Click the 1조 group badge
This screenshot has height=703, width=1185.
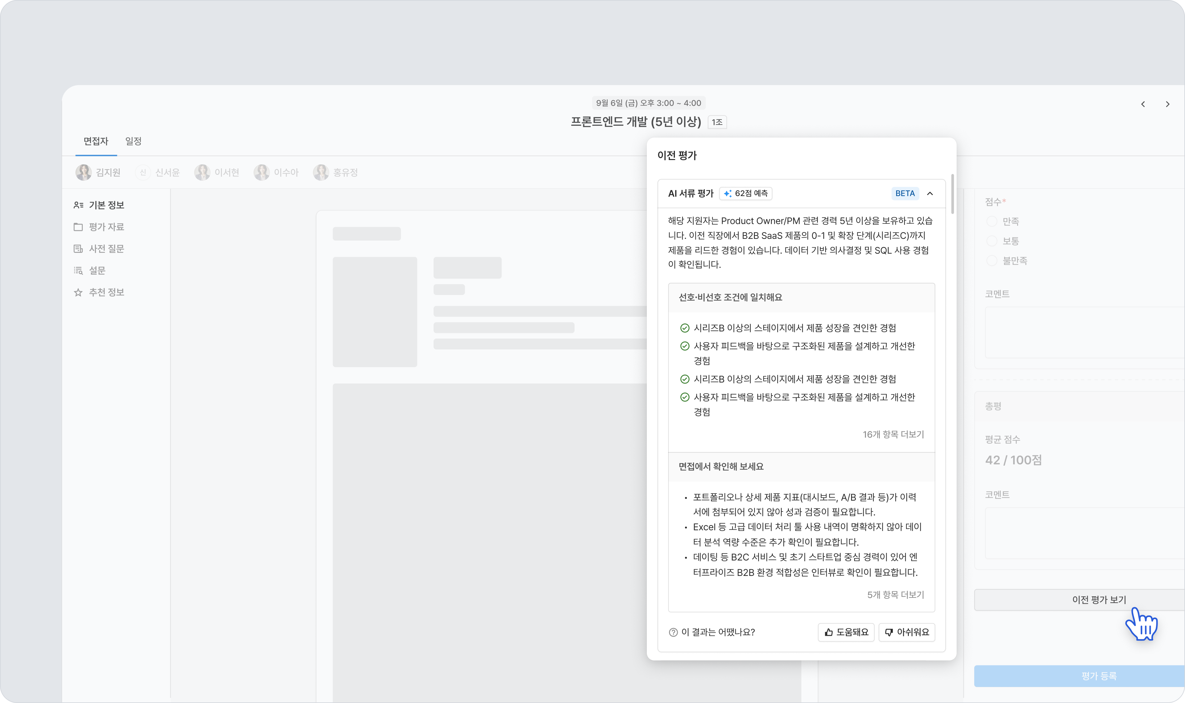pos(717,122)
